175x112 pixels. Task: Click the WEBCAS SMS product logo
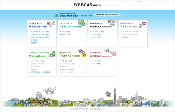click(128, 27)
